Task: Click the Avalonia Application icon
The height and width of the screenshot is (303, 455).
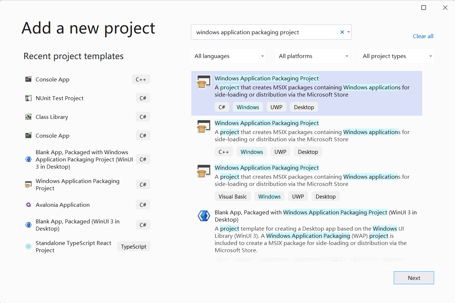Action: click(28, 205)
